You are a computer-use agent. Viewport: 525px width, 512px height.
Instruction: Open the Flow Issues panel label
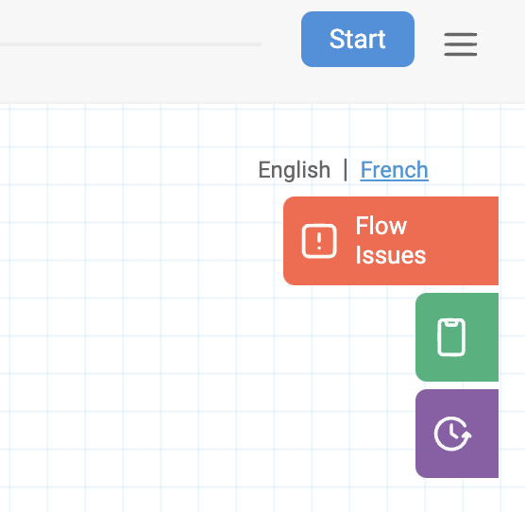tap(390, 241)
